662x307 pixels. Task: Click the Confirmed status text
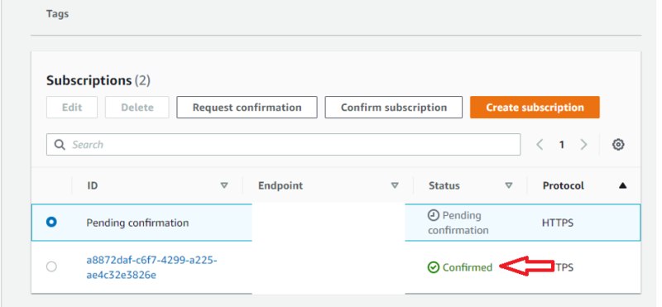(x=468, y=267)
